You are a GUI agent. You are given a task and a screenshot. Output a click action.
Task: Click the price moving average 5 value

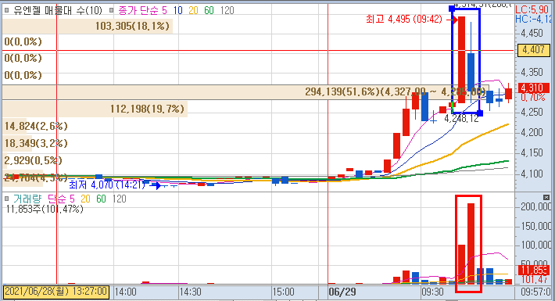[164, 10]
